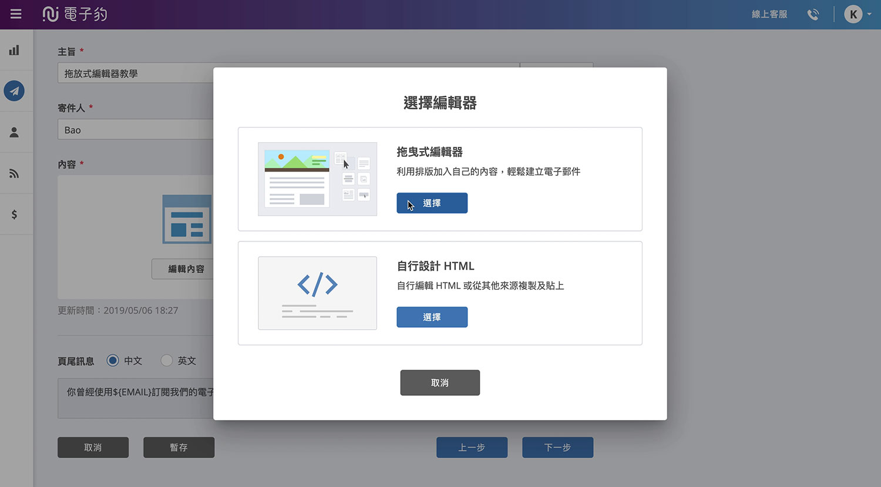881x487 pixels.
Task: Click 更新時間 timestamp text
Action: click(117, 310)
